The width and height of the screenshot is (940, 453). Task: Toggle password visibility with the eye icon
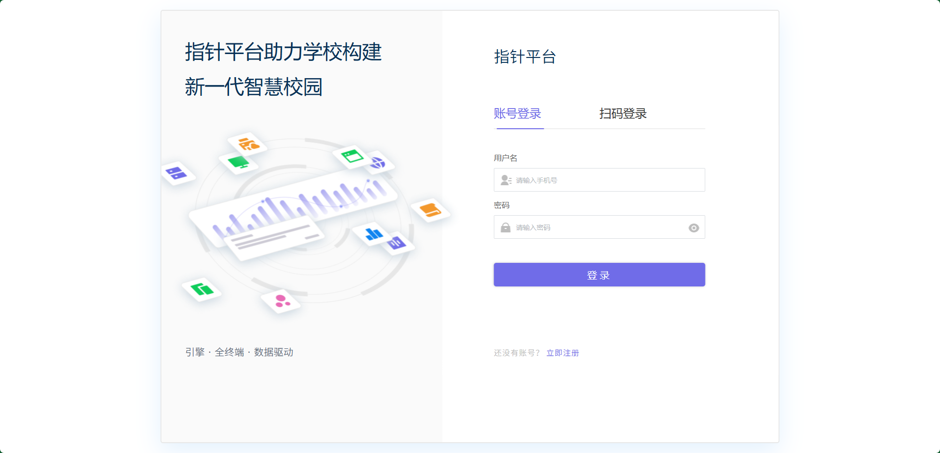(x=693, y=228)
